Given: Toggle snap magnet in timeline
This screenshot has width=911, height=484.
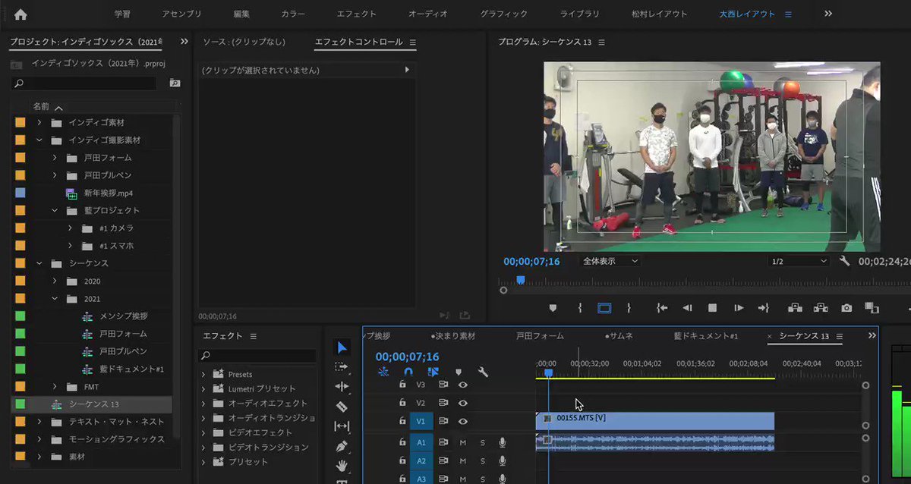Looking at the screenshot, I should (x=408, y=372).
